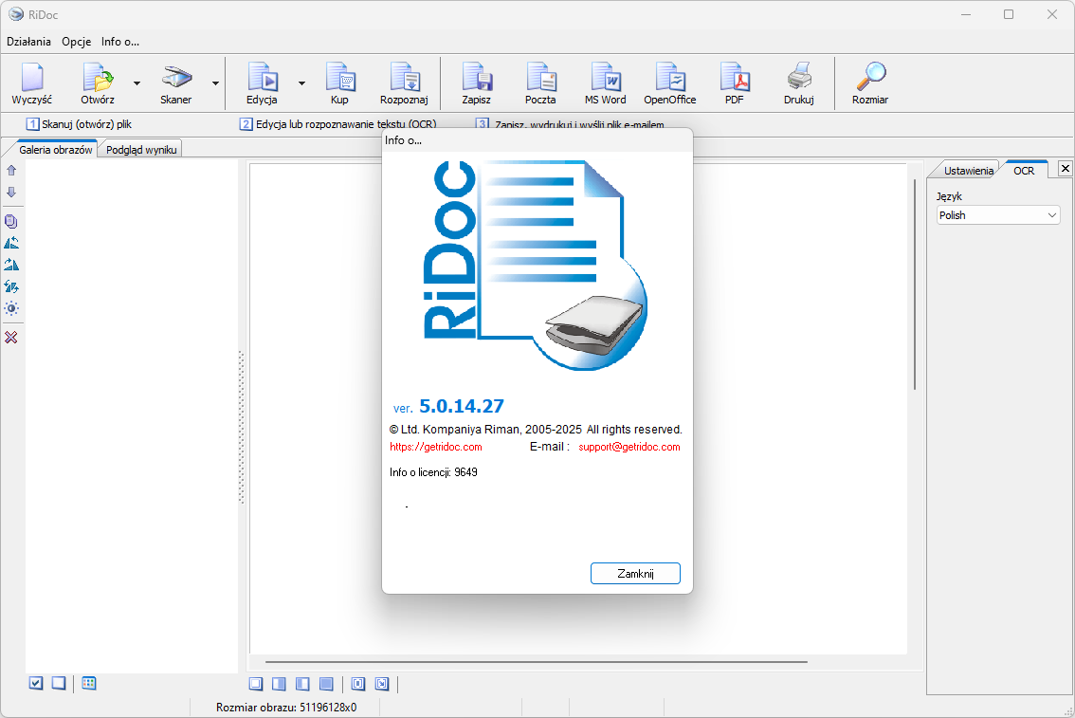Switch to the Ustawienia tab

[968, 171]
